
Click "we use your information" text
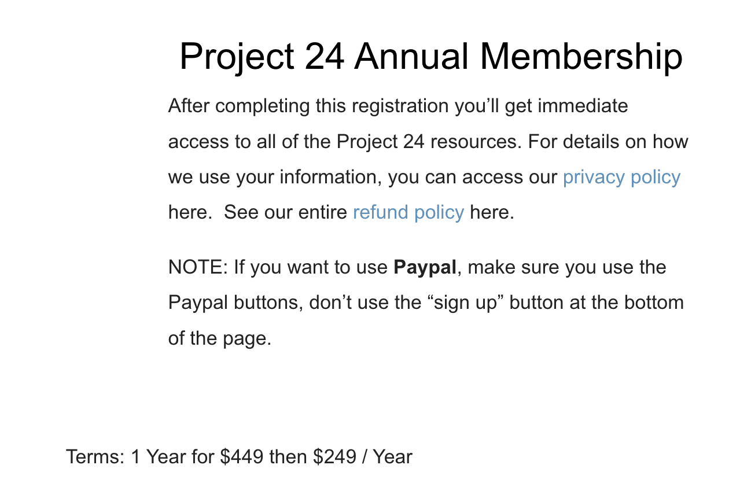click(x=275, y=178)
